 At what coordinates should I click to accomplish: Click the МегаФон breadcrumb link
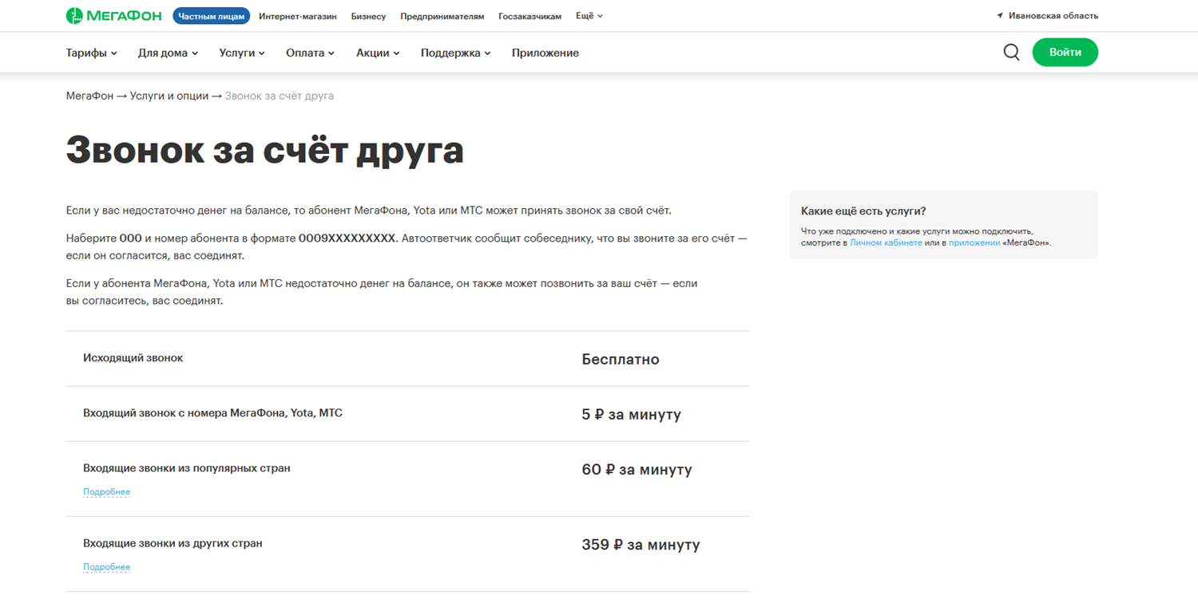[89, 96]
